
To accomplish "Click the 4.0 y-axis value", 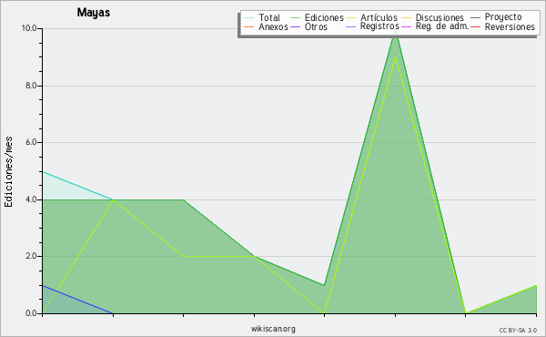I will click(x=31, y=199).
